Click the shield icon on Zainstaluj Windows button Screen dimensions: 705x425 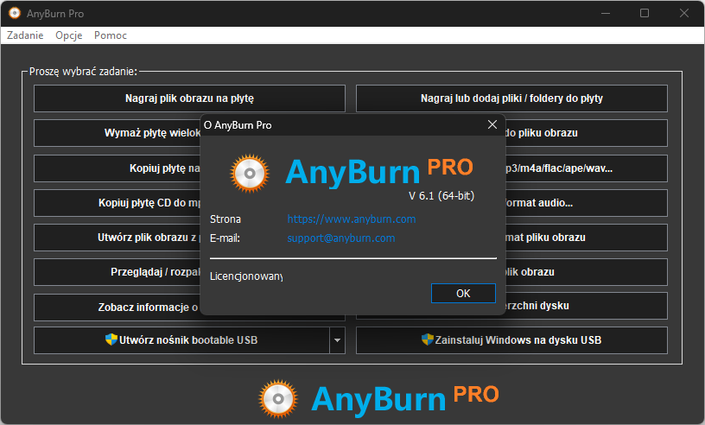pyautogui.click(x=428, y=339)
